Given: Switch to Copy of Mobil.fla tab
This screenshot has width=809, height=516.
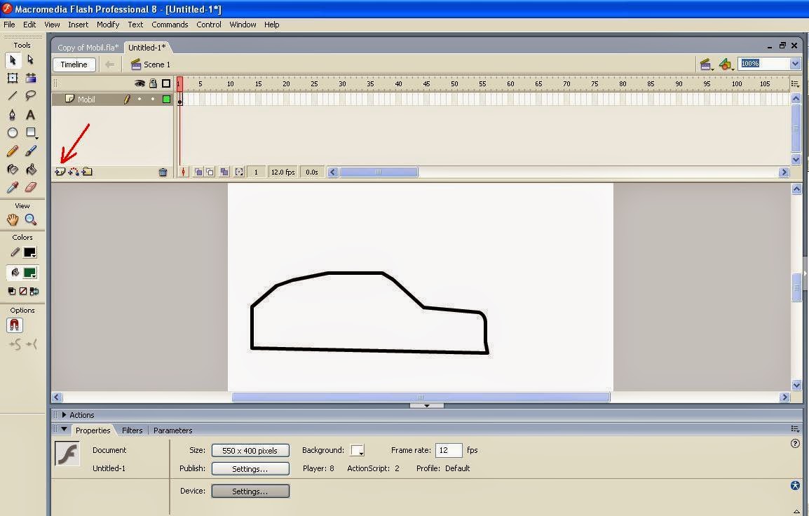Looking at the screenshot, I should 88,48.
